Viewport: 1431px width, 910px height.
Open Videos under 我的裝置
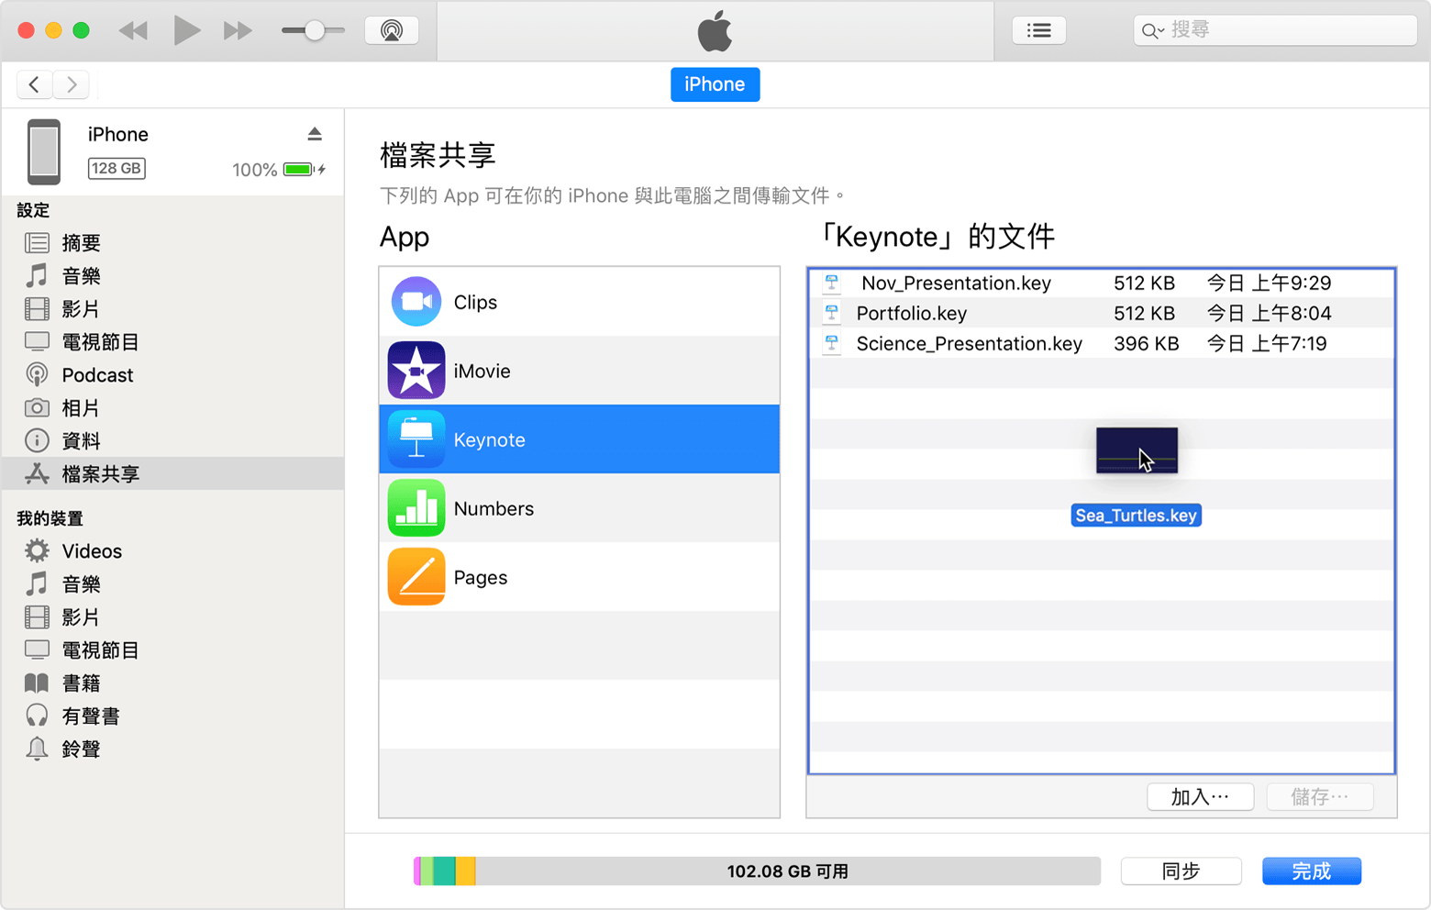[172, 551]
